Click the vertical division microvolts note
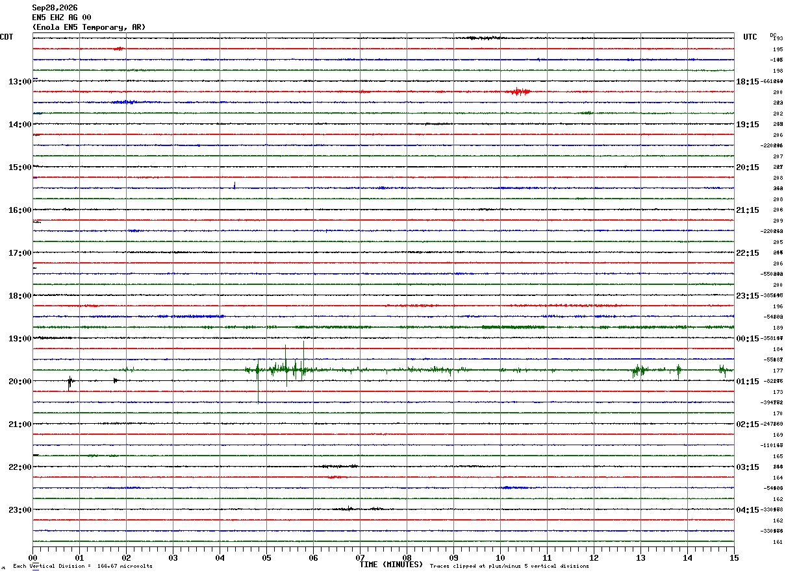 pos(82,567)
